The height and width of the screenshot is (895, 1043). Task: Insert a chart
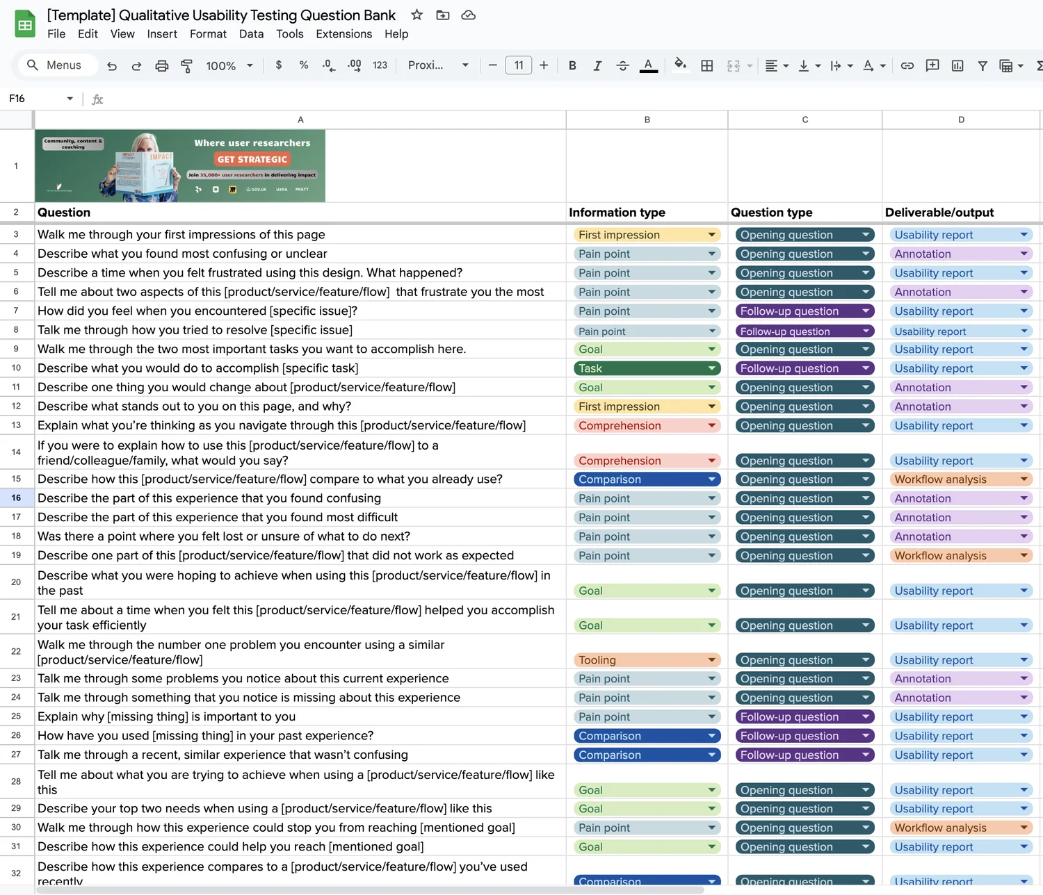click(x=957, y=65)
